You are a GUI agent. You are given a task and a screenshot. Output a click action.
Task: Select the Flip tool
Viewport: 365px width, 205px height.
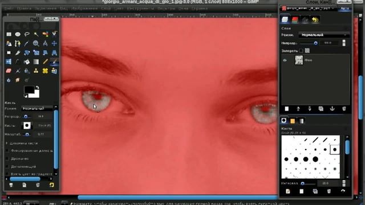9,62
